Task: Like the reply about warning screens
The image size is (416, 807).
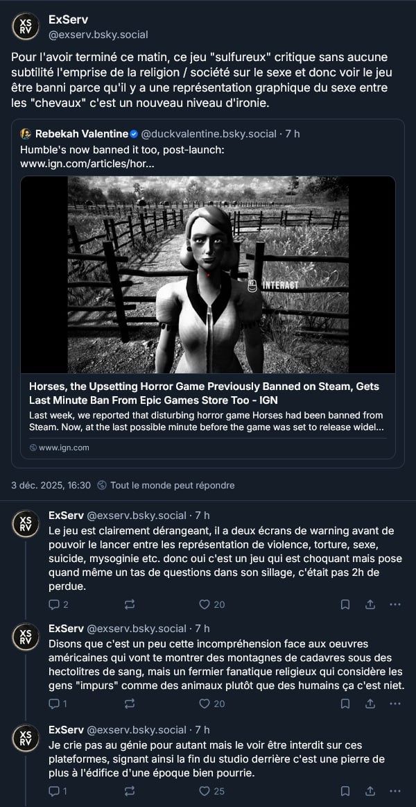Action: coord(212,604)
